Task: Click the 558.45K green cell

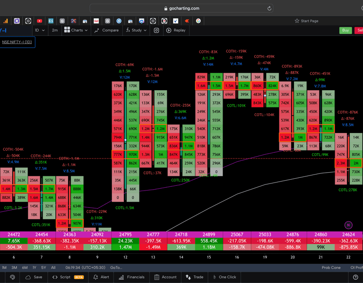Action: tap(209, 241)
